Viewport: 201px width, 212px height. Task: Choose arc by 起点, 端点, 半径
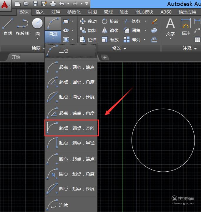tap(71, 143)
